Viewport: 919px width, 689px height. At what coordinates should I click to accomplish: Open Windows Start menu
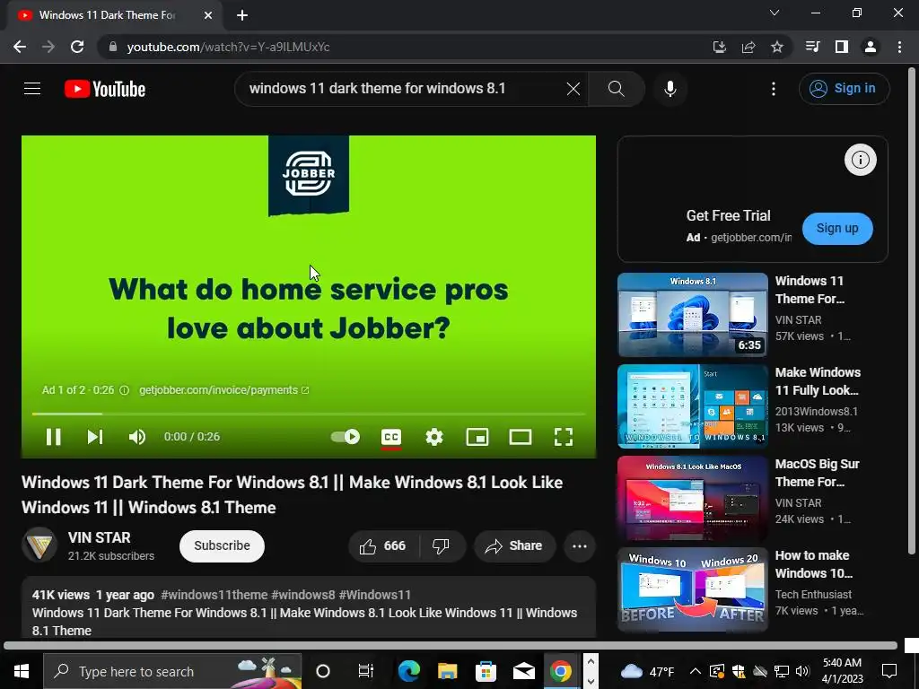22,671
